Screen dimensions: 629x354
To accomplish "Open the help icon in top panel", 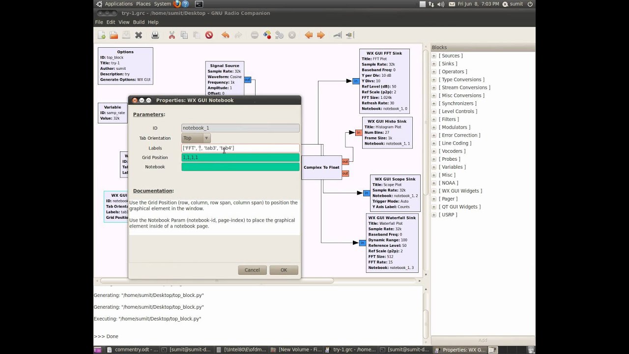I will tap(186, 4).
